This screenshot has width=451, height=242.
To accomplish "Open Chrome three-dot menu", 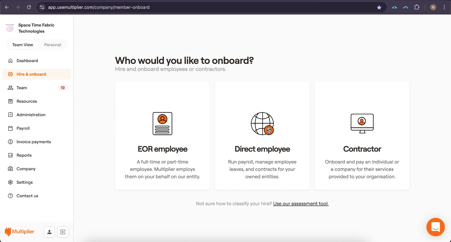I will tap(444, 7).
